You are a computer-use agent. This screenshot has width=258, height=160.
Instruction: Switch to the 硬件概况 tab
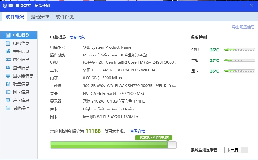(15, 17)
